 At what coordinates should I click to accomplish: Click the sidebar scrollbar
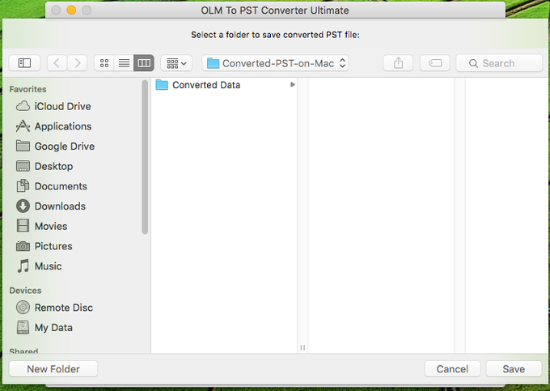145,157
